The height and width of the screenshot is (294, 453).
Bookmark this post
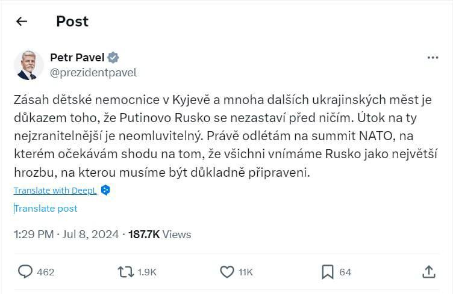(327, 272)
